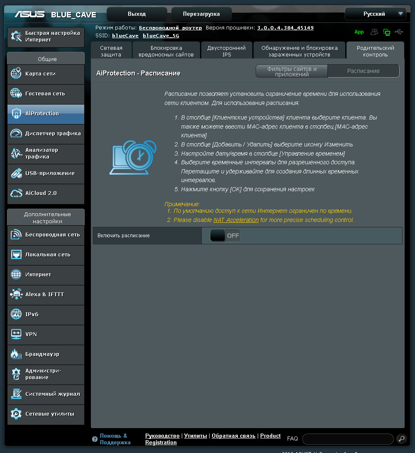The width and height of the screenshot is (415, 453).
Task: Click the System Log notepad icon
Action: point(16,394)
